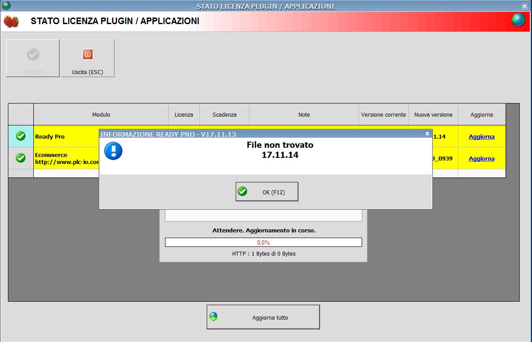The image size is (532, 342).
Task: Click the small globe icon in title bar
Action: pos(6,6)
